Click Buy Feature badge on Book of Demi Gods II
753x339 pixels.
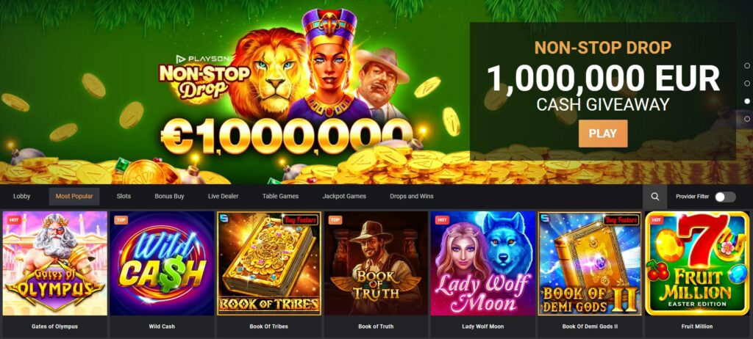point(622,220)
